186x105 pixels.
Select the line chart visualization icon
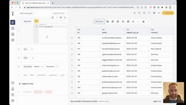tap(133, 22)
